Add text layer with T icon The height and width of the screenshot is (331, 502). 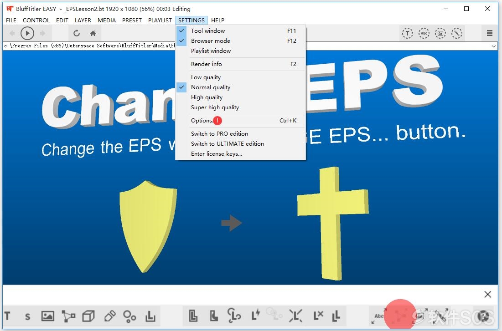coord(7,316)
